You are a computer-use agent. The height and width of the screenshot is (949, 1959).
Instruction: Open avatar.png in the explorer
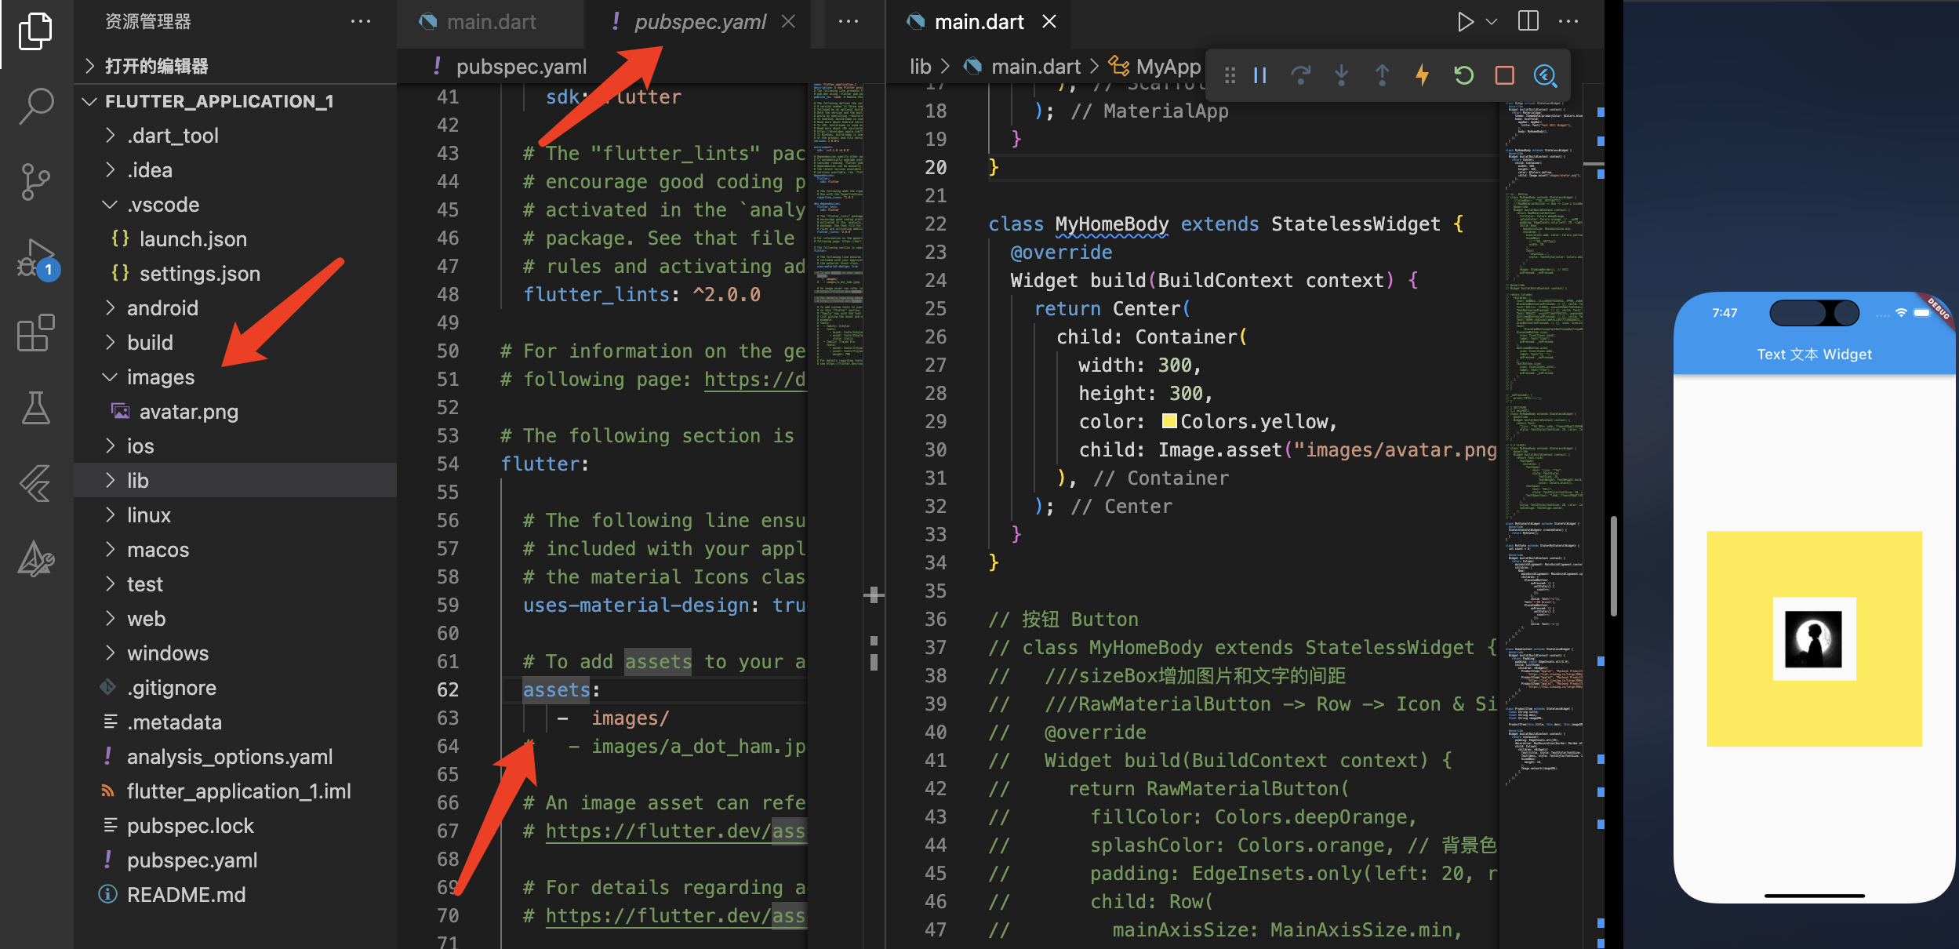188,412
